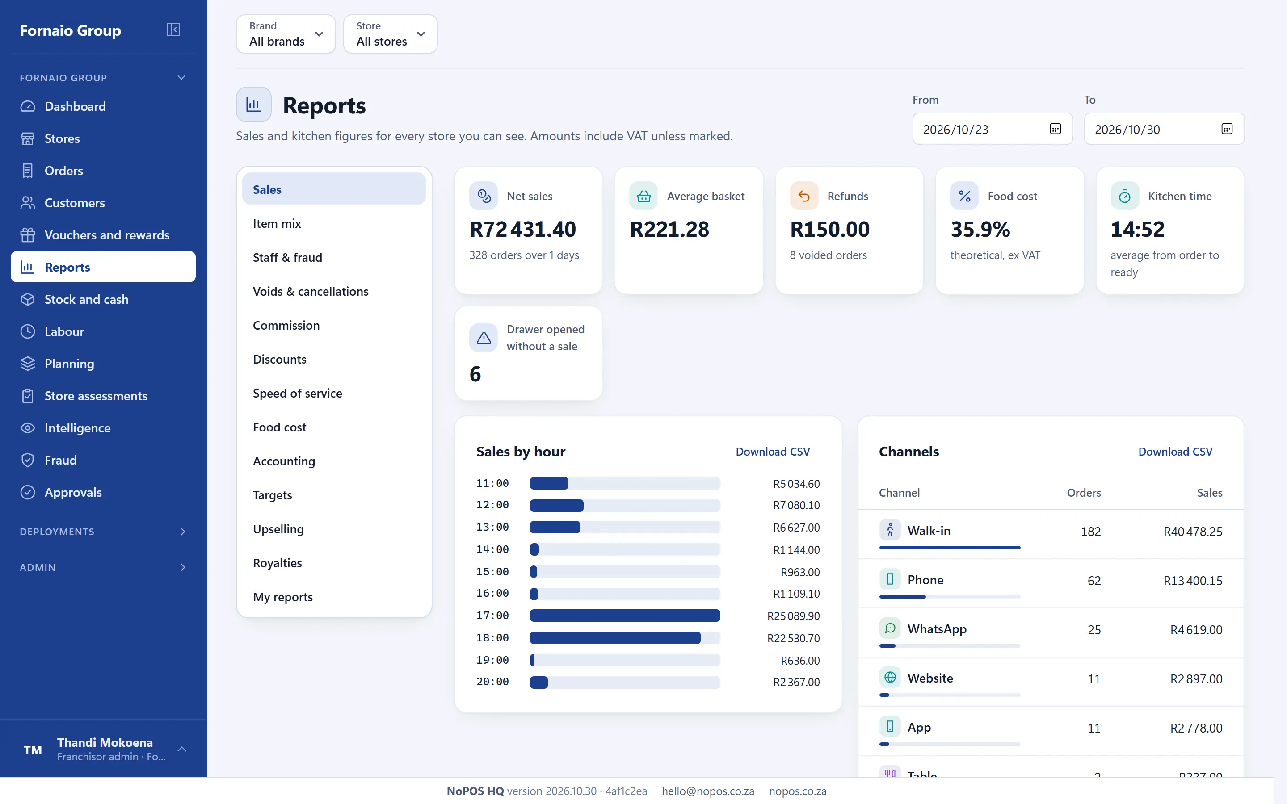Click the WhatsApp channel chat icon
The height and width of the screenshot is (804, 1287).
tap(890, 628)
